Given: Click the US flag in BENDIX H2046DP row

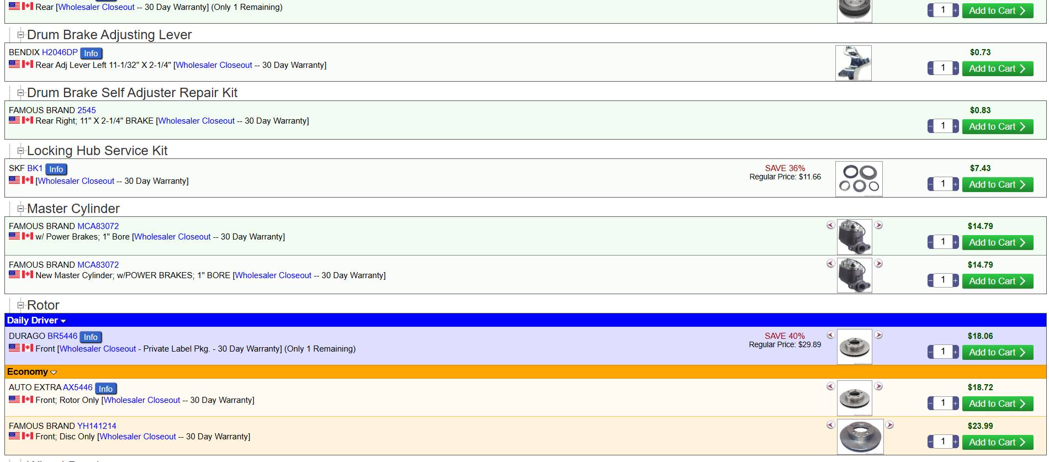Looking at the screenshot, I should click(x=14, y=64).
